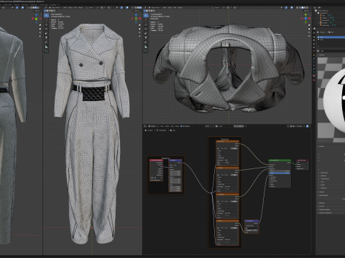Open the Options dropdown in middle viewport
Screen dimensions: 345x258
tap(137, 11)
